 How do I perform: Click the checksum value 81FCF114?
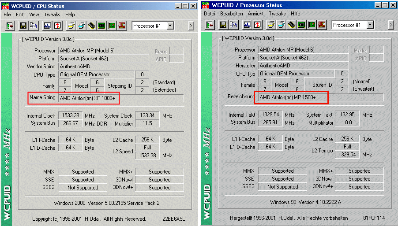point(374,218)
